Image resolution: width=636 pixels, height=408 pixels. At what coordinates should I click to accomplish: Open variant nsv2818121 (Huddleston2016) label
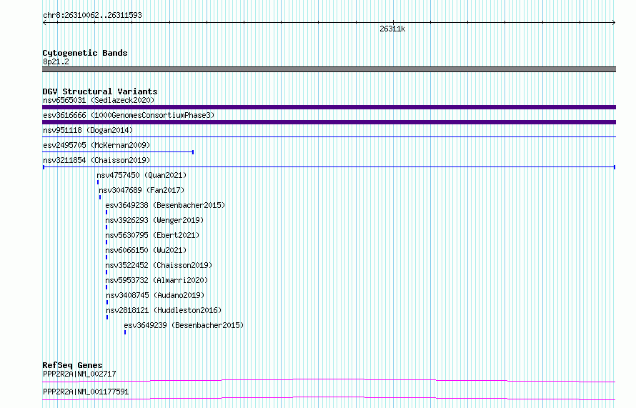(x=164, y=310)
